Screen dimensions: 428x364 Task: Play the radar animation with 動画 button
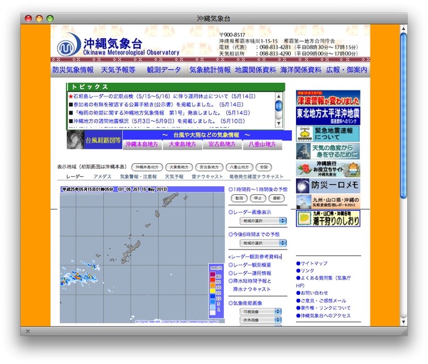click(x=239, y=198)
